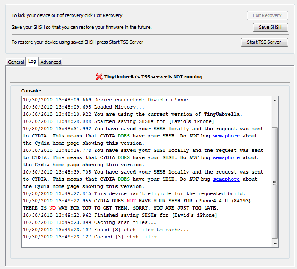Open semaphore link in 13:48:36.778 entry
Image resolution: width=297 pixels, height=269 pixels.
(226, 157)
